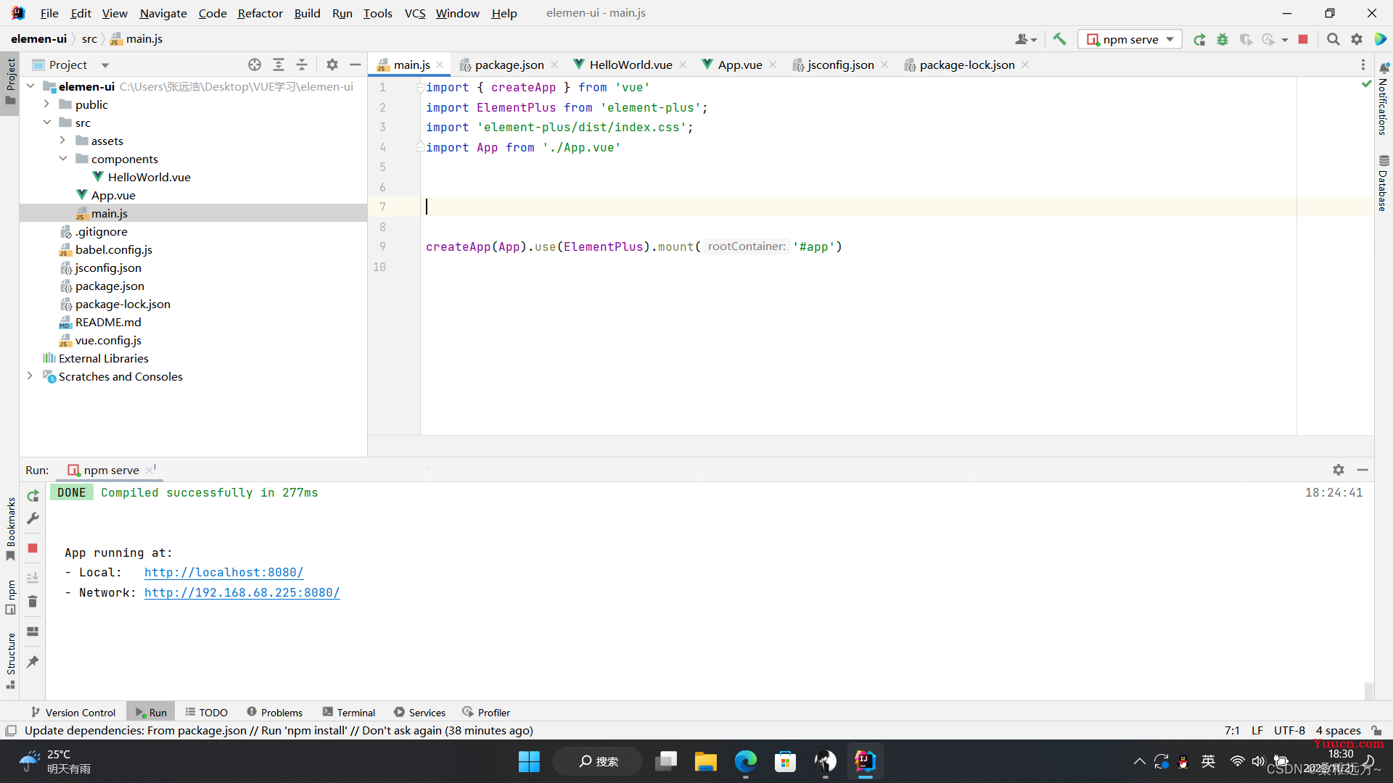The height and width of the screenshot is (783, 1393).
Task: Open Windows Start menu
Action: (x=529, y=761)
